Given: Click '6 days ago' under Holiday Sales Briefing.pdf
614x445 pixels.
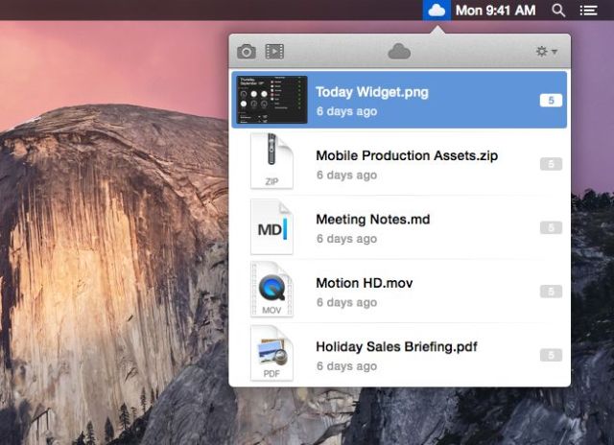Looking at the screenshot, I should [x=346, y=366].
